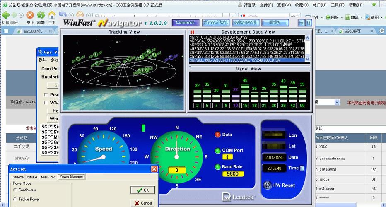This screenshot has height=207, width=386.
Task: Click the signal bar for satellite 29
Action: coord(283,94)
